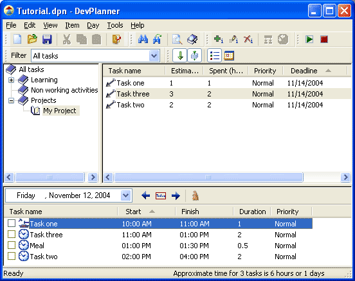Click the binoculars Find icon

[x=143, y=39]
